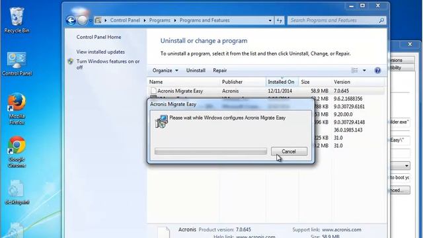Image resolution: width=423 pixels, height=238 pixels.
Task: Open recent pages dropdown arrow
Action: (91, 20)
